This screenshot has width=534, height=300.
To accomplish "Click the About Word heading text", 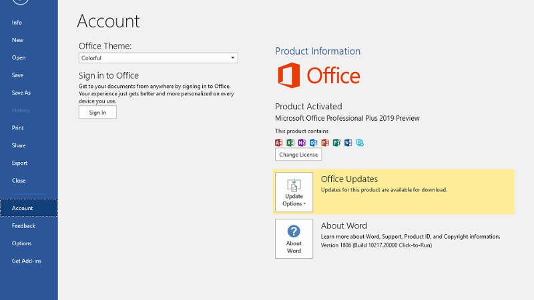I will [x=344, y=225].
